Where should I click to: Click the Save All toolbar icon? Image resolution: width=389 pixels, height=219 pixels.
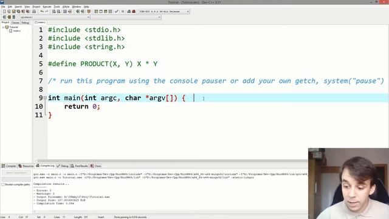pos(18,12)
